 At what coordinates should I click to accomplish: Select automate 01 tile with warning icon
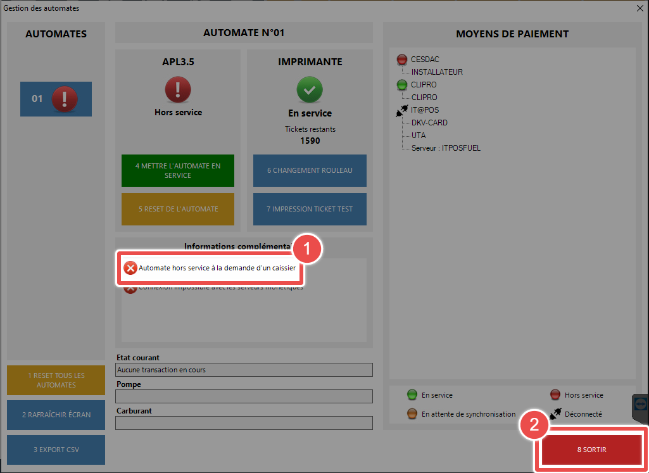56,99
